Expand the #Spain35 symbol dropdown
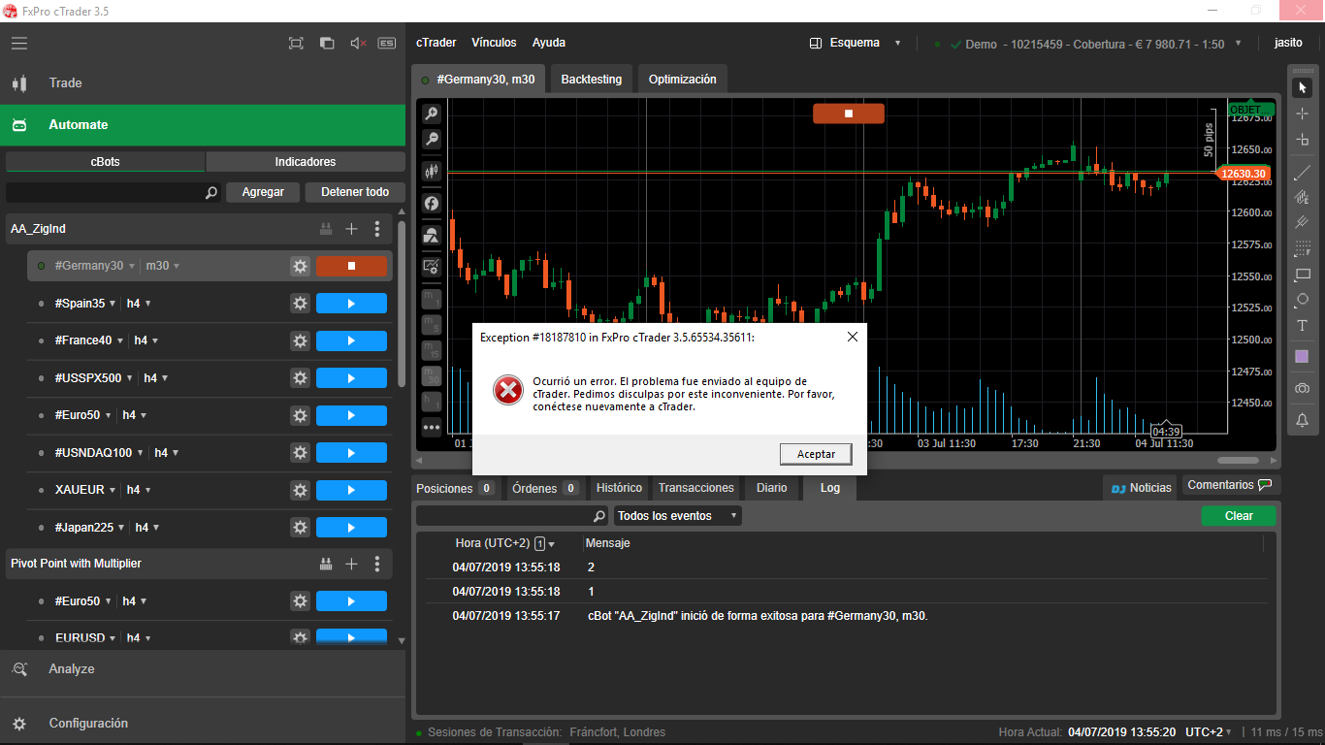1325x745 pixels. [113, 304]
